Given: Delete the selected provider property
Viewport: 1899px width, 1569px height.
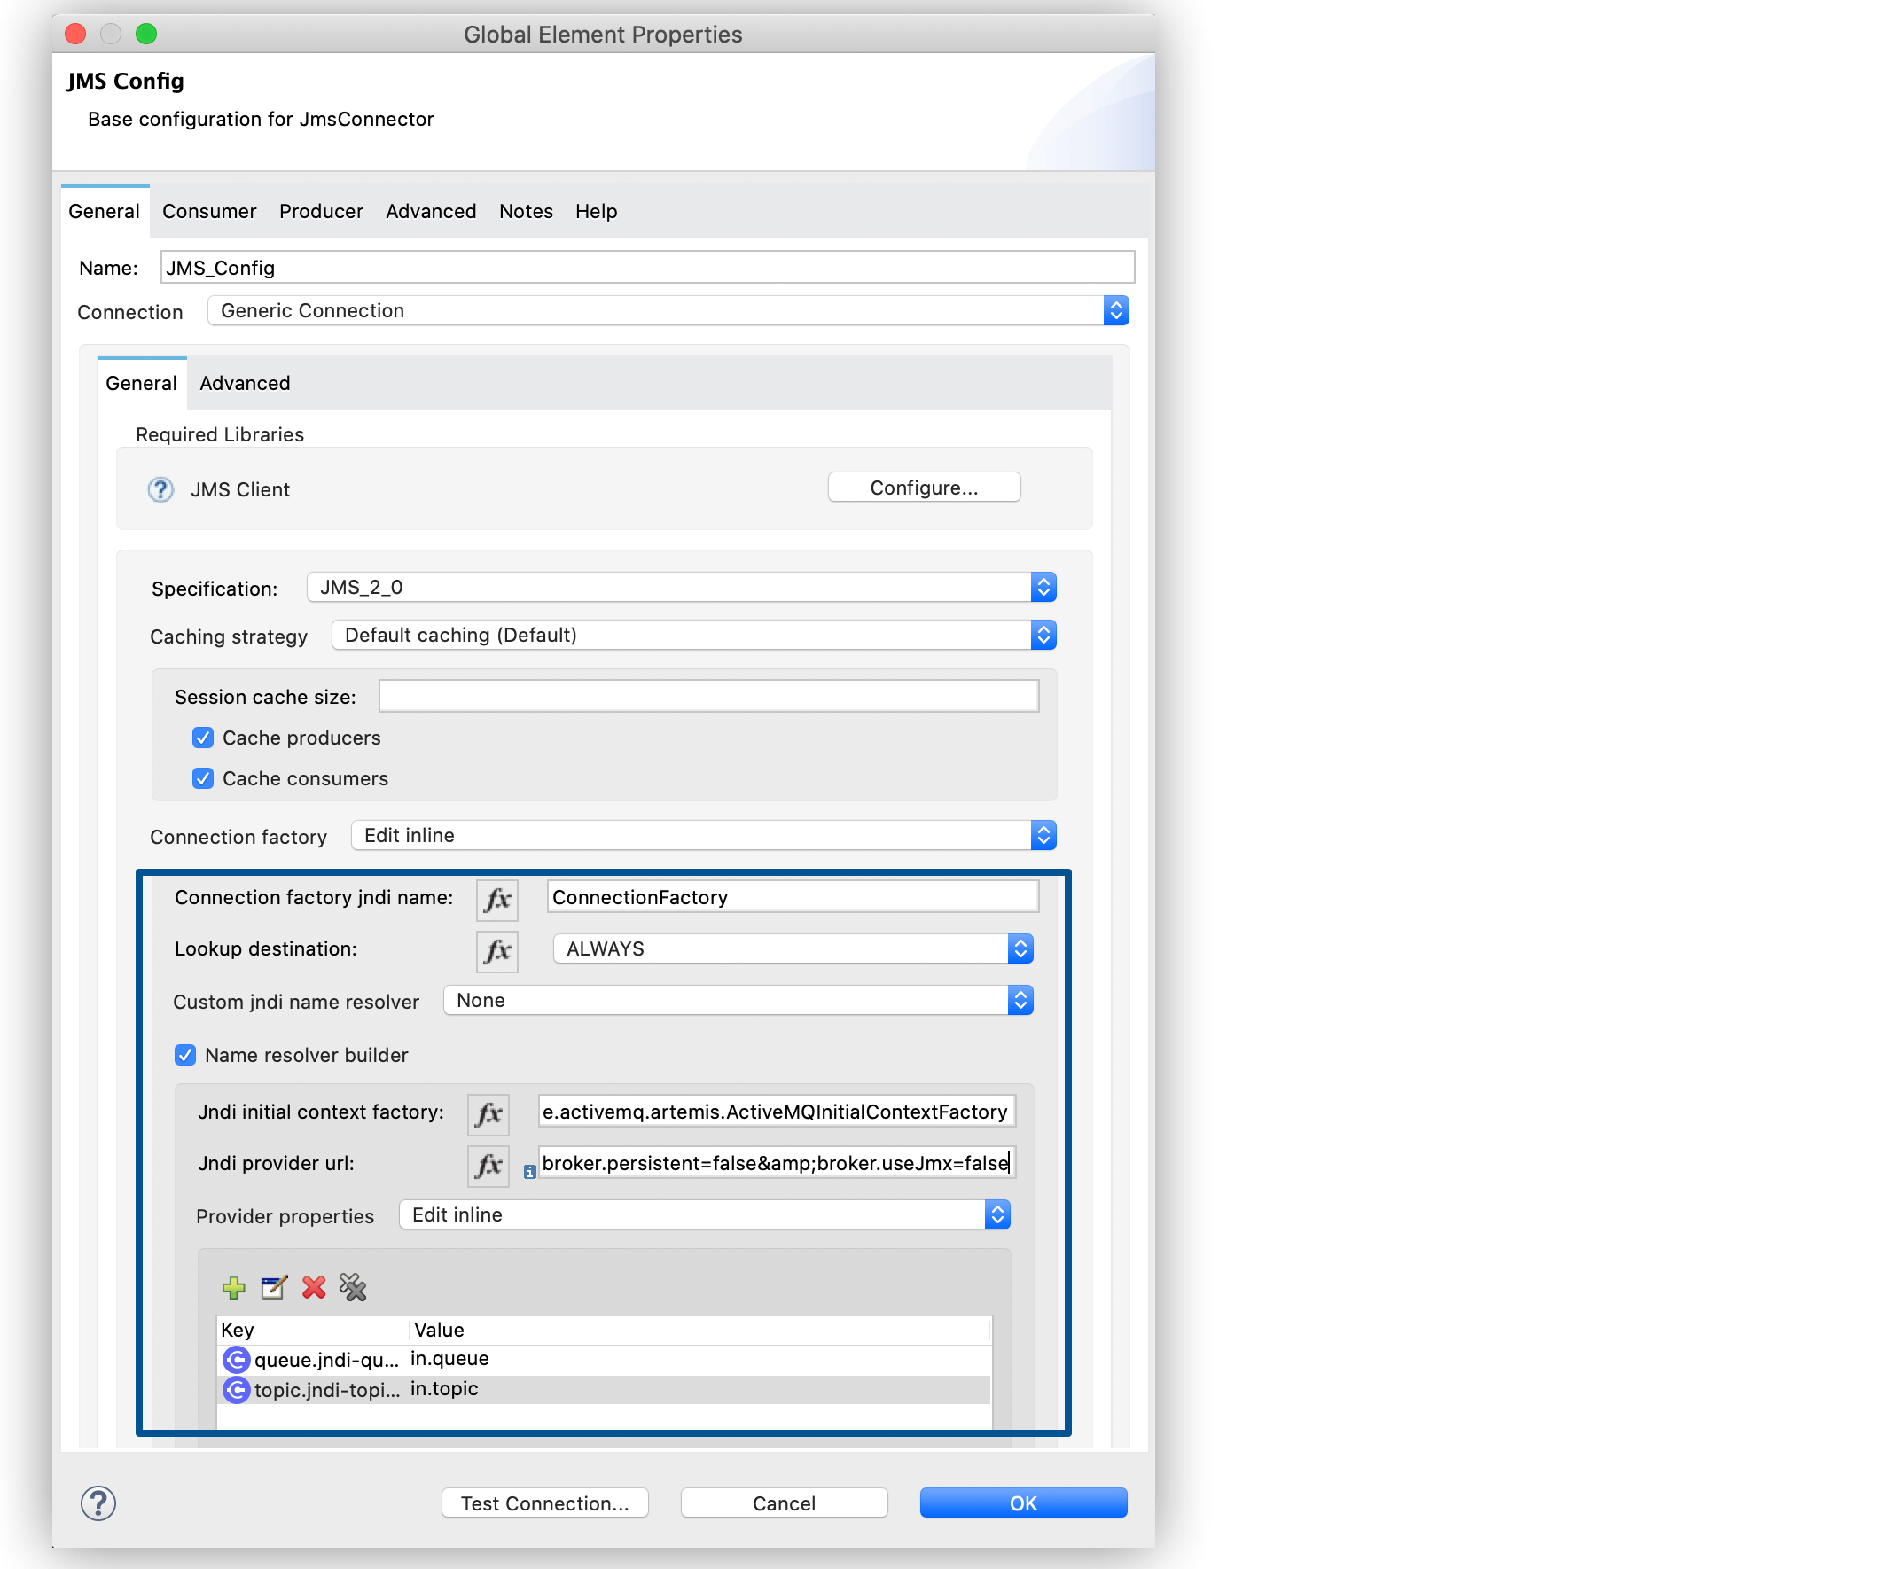Looking at the screenshot, I should click(313, 1287).
